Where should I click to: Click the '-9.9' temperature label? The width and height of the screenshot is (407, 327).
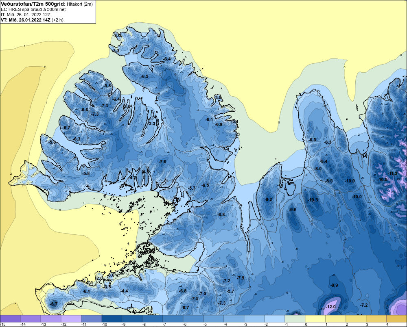(334, 285)
